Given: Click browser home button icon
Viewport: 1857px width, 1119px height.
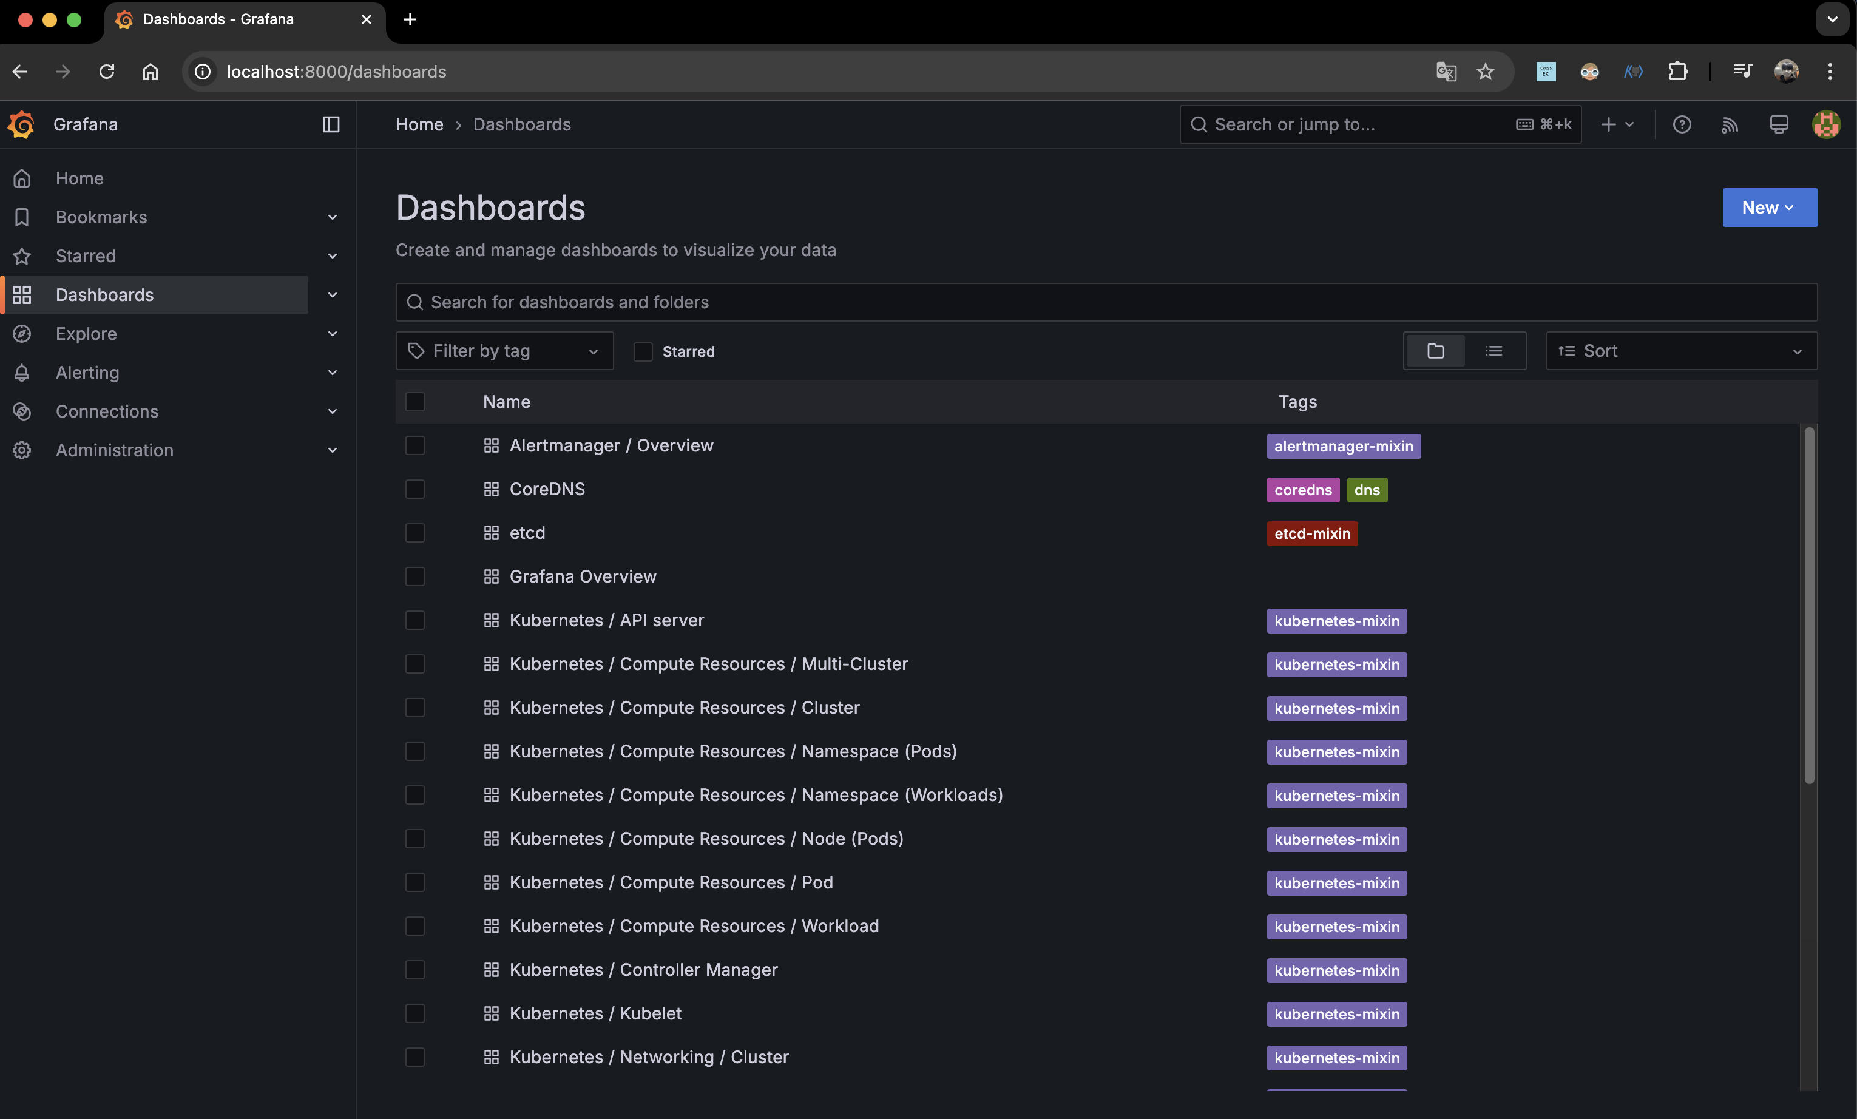Looking at the screenshot, I should pos(151,72).
